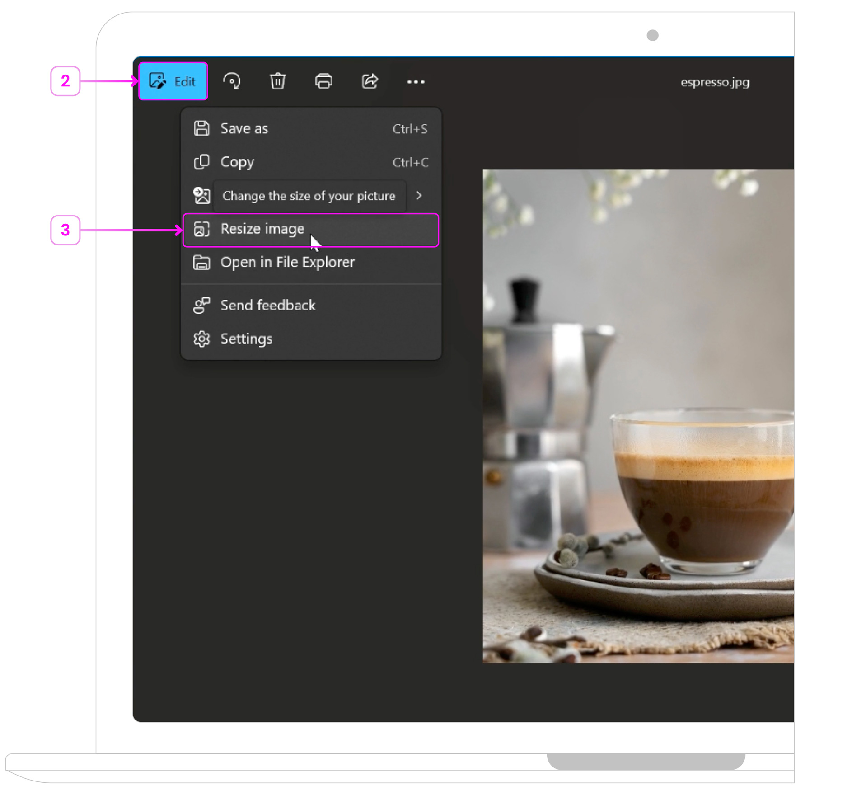
Task: Open Settings via the gear icon
Action: 201,339
